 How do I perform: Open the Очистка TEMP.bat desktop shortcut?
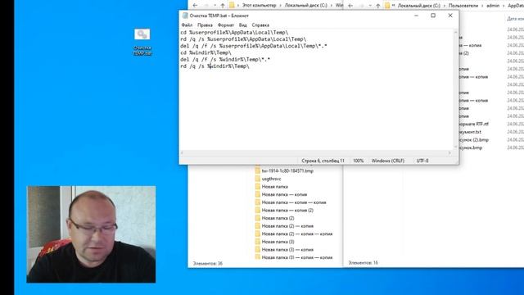[x=142, y=42]
